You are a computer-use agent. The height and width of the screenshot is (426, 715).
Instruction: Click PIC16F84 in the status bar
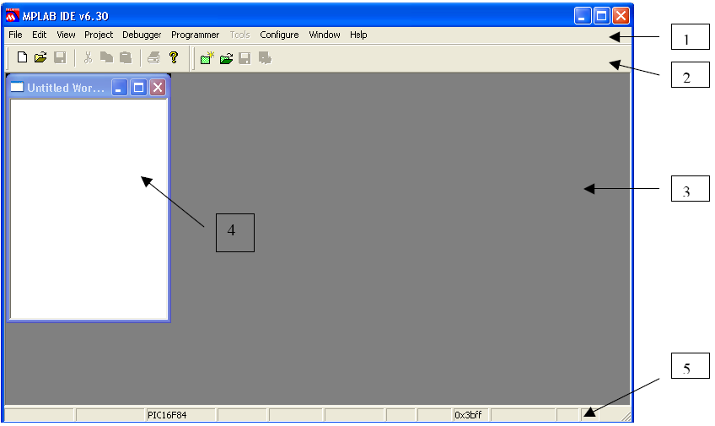pos(167,415)
